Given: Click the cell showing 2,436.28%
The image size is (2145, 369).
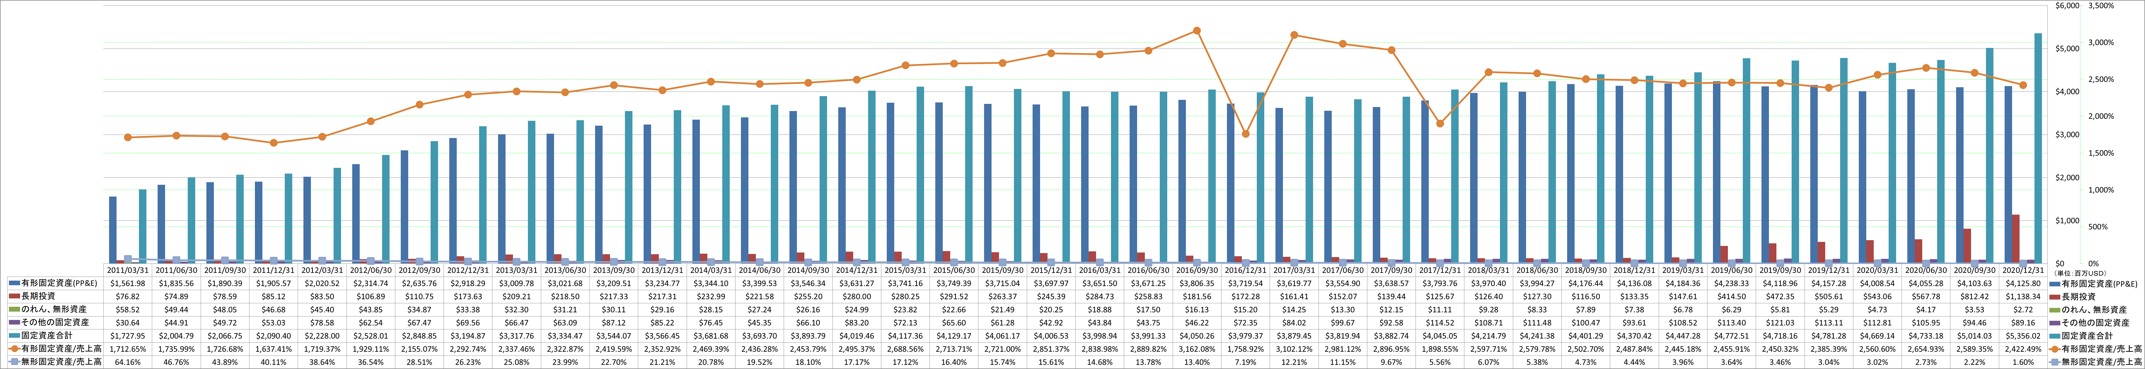Looking at the screenshot, I should 759,349.
